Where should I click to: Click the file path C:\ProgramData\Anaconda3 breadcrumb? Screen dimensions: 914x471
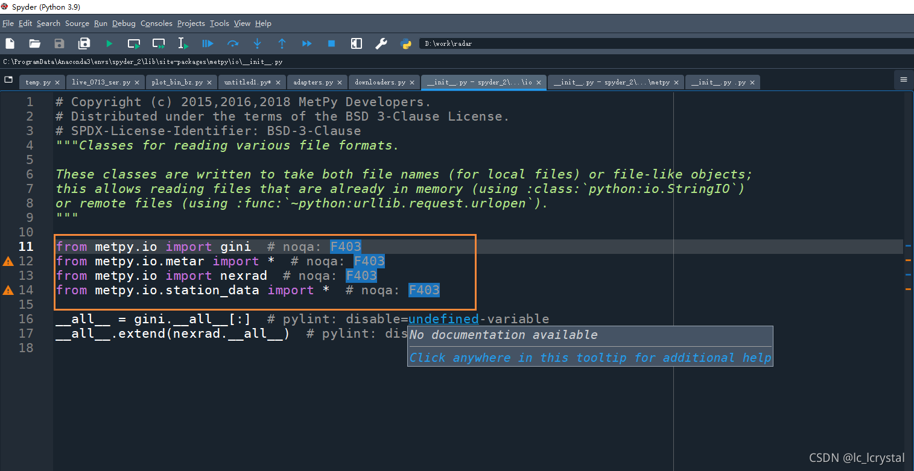pos(143,62)
